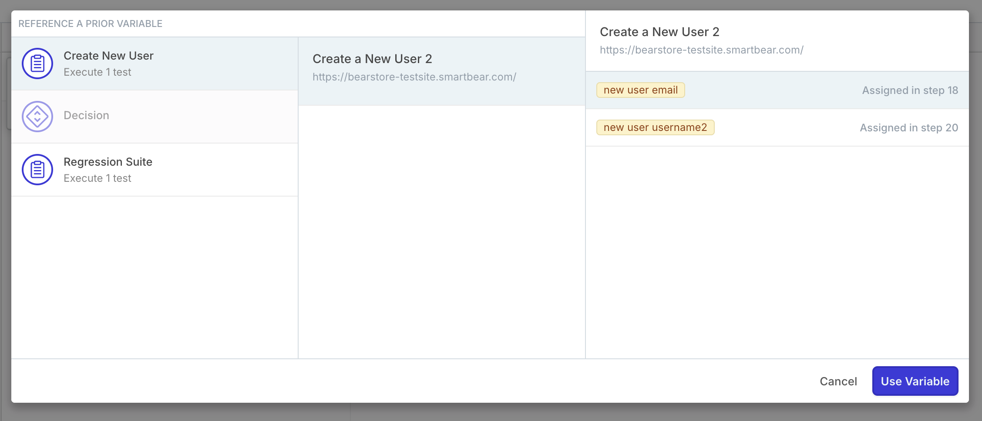Image resolution: width=982 pixels, height=421 pixels.
Task: Click 'Execute 1 test' under Regression Suite
Action: pos(98,178)
